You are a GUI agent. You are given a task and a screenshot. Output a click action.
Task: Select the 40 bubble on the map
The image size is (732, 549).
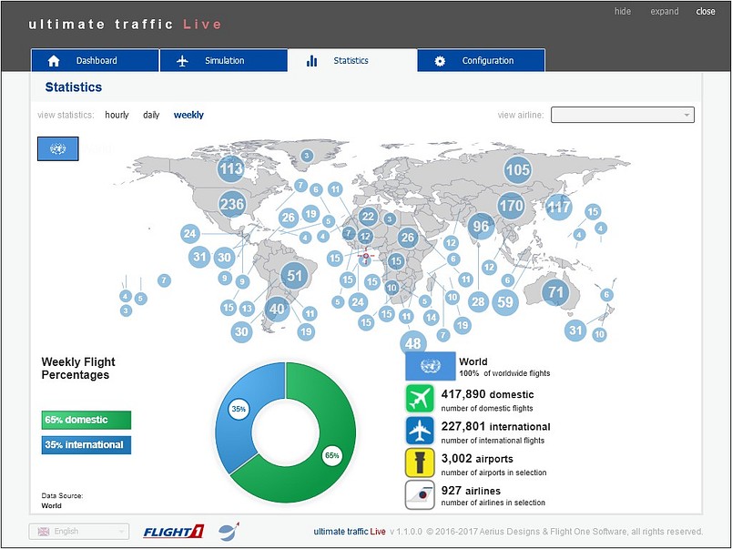click(x=277, y=309)
